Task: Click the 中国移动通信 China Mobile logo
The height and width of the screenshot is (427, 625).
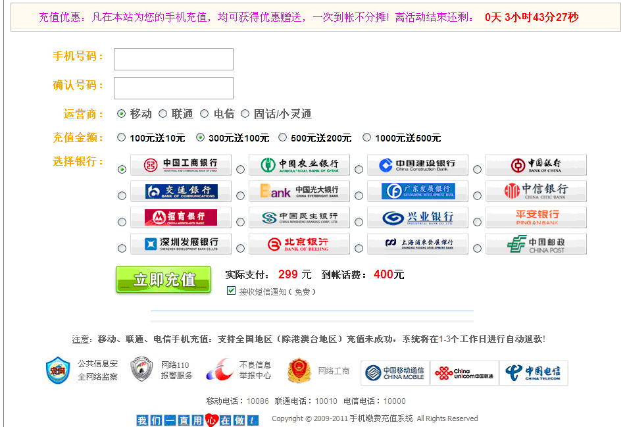Action: [395, 373]
